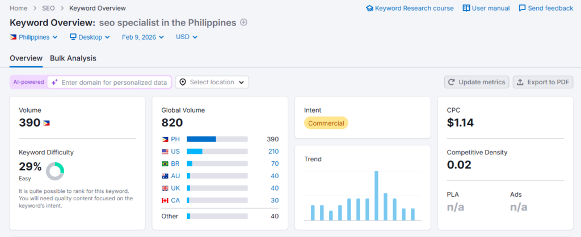Open the Philippines country dropdown
This screenshot has width=581, height=237.
coord(34,37)
